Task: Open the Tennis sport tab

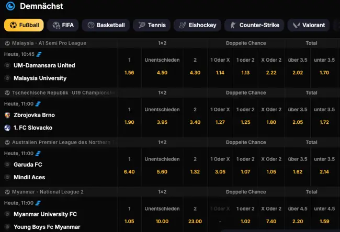Action: 152,25
